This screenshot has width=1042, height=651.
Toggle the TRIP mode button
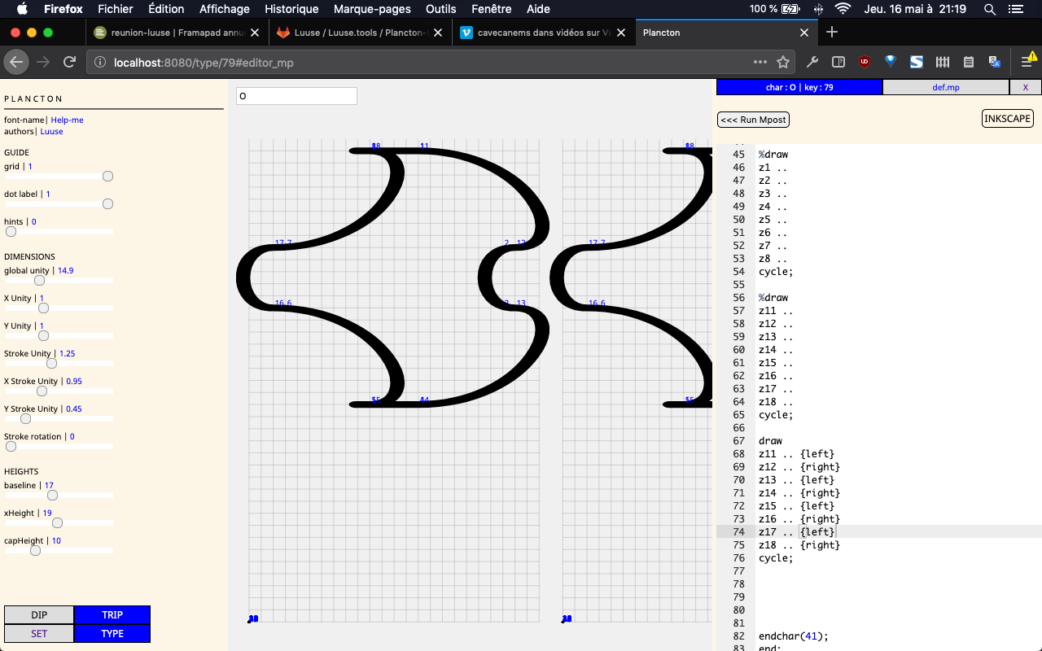pos(112,615)
